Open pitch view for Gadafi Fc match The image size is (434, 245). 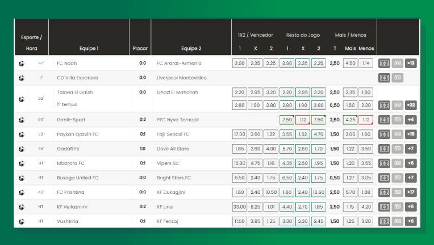tap(384, 149)
